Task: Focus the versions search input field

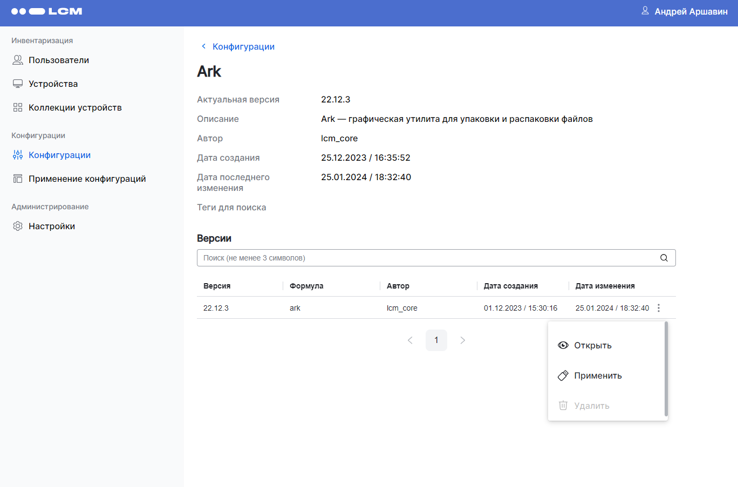Action: (x=426, y=258)
